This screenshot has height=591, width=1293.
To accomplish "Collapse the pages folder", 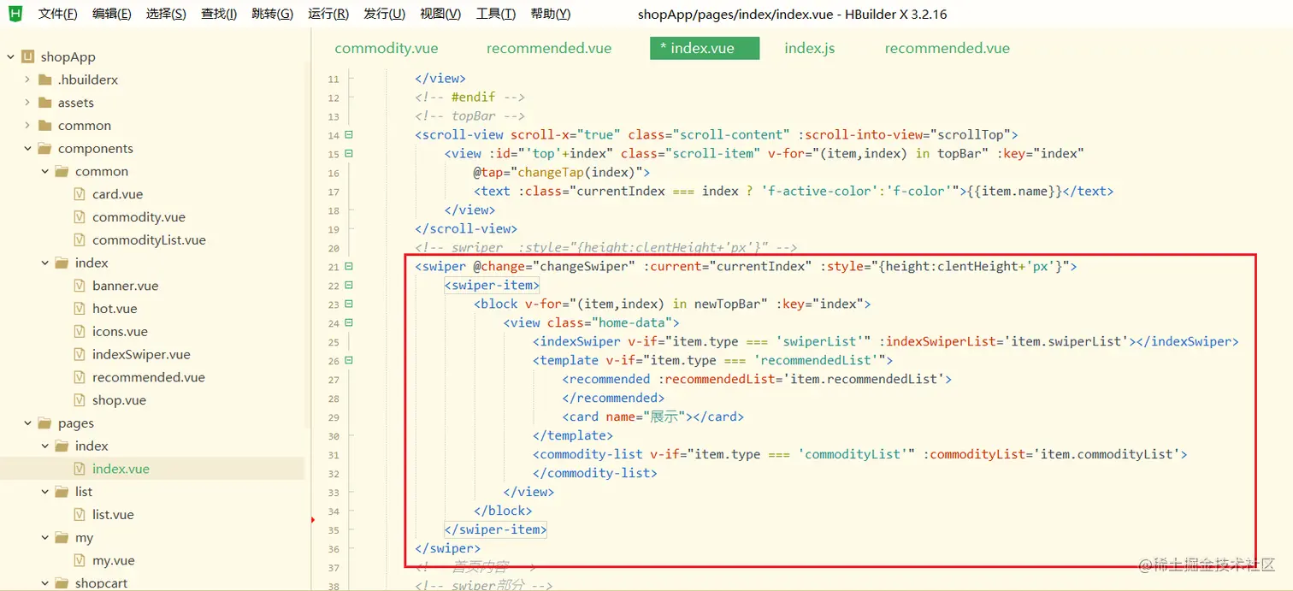I will pyautogui.click(x=27, y=423).
